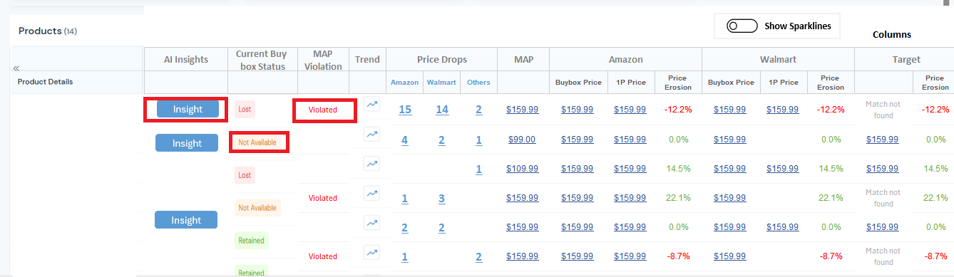The width and height of the screenshot is (954, 277).
Task: Open trend chart icon in fourth row
Action: tap(371, 193)
